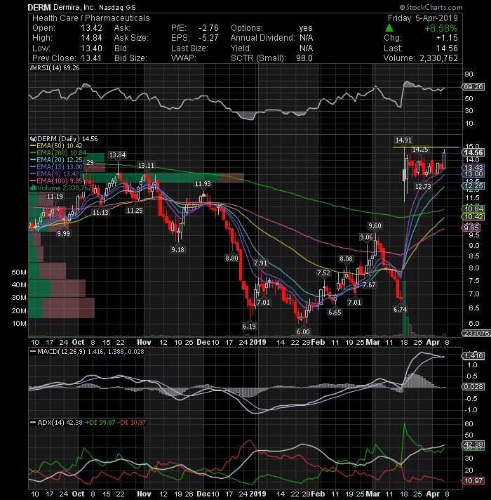Click the EMA(13) 13.00 legend entry

pos(56,166)
